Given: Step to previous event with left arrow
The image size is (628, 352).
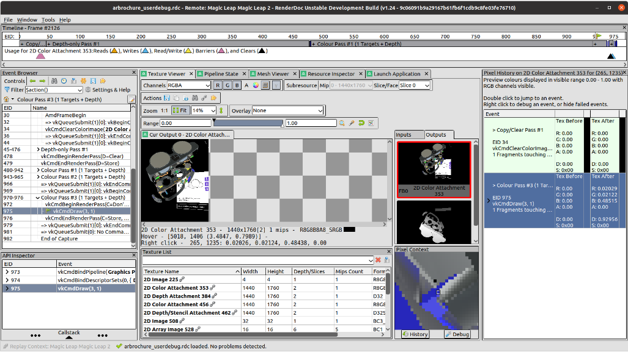Looking at the screenshot, I should coord(33,81).
